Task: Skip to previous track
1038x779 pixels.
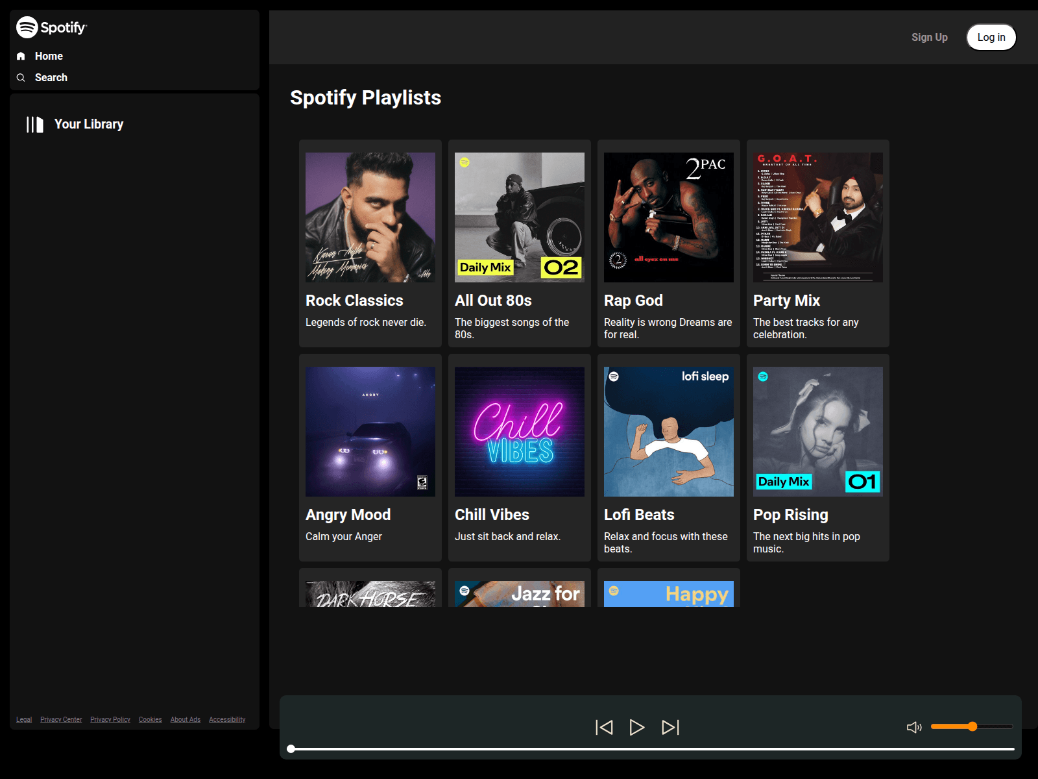Action: 604,727
